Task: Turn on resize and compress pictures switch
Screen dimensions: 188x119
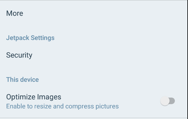Action: (167, 101)
